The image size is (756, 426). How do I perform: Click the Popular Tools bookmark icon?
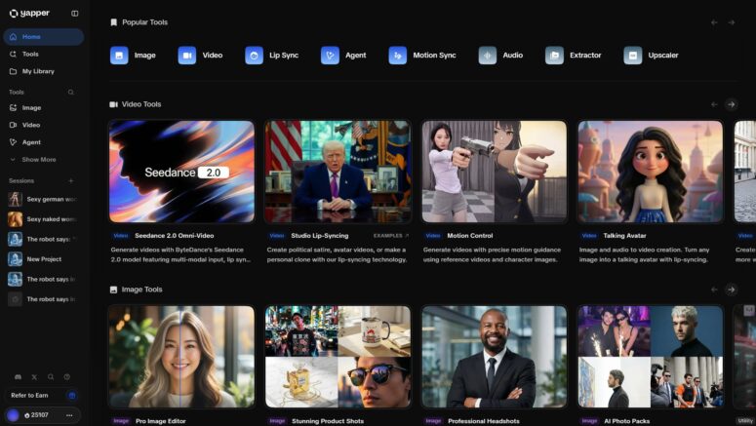point(114,22)
